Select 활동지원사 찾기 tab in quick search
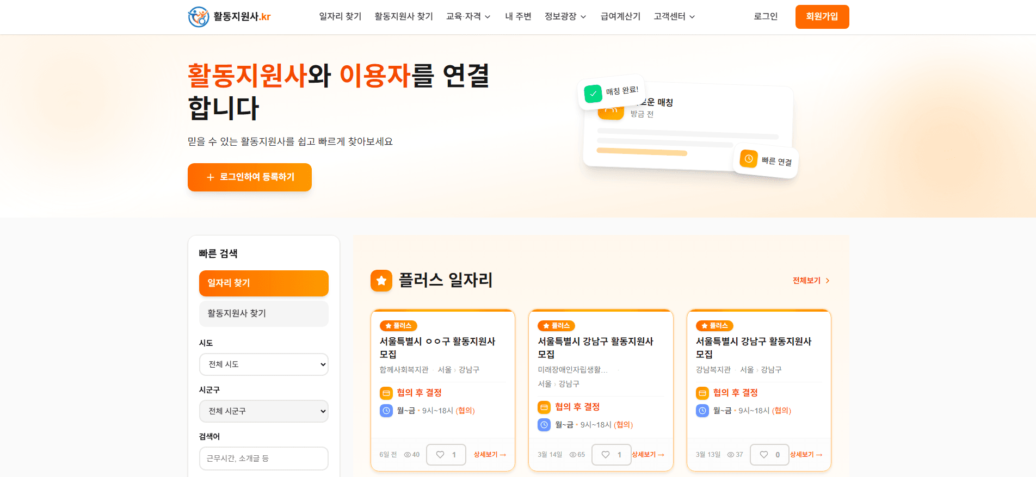The image size is (1036, 477). click(264, 314)
